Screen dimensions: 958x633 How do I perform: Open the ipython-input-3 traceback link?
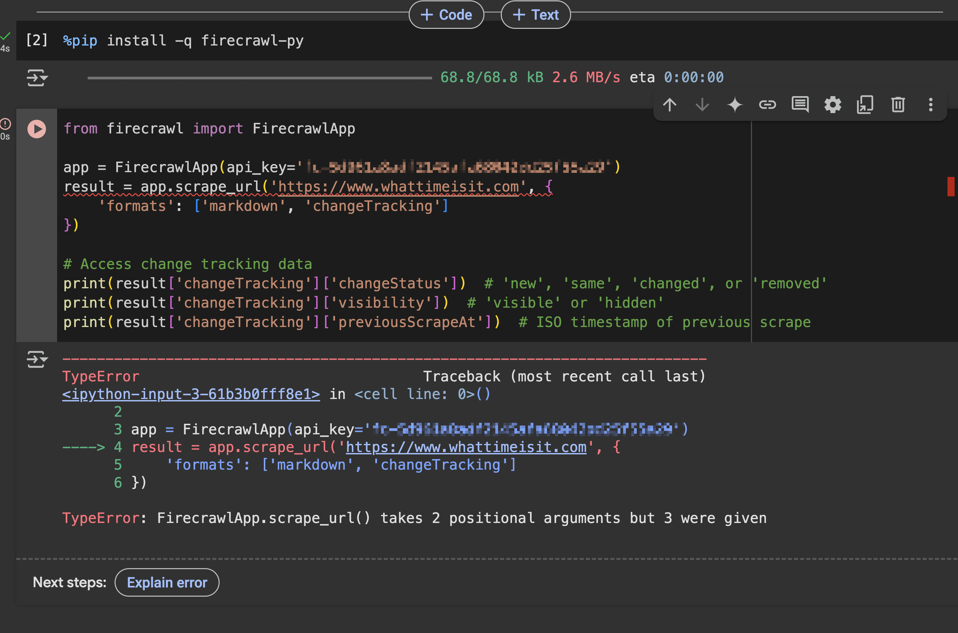191,394
